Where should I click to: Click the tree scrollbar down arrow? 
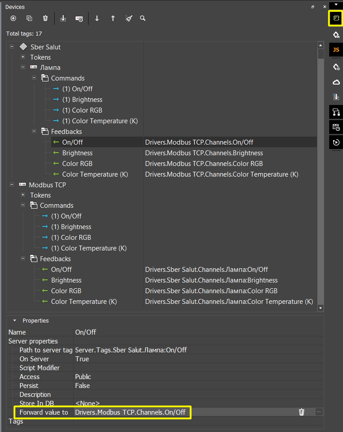320,307
